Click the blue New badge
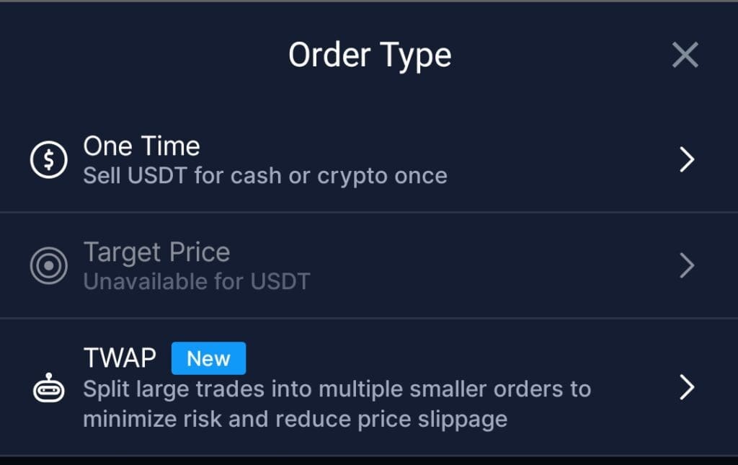The height and width of the screenshot is (465, 738). click(208, 358)
